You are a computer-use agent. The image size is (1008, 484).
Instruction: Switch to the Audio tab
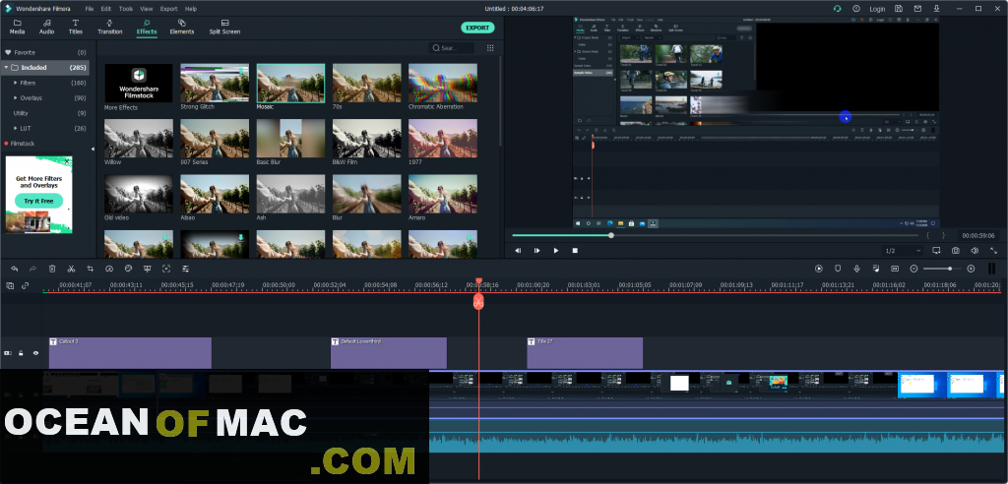[x=47, y=27]
